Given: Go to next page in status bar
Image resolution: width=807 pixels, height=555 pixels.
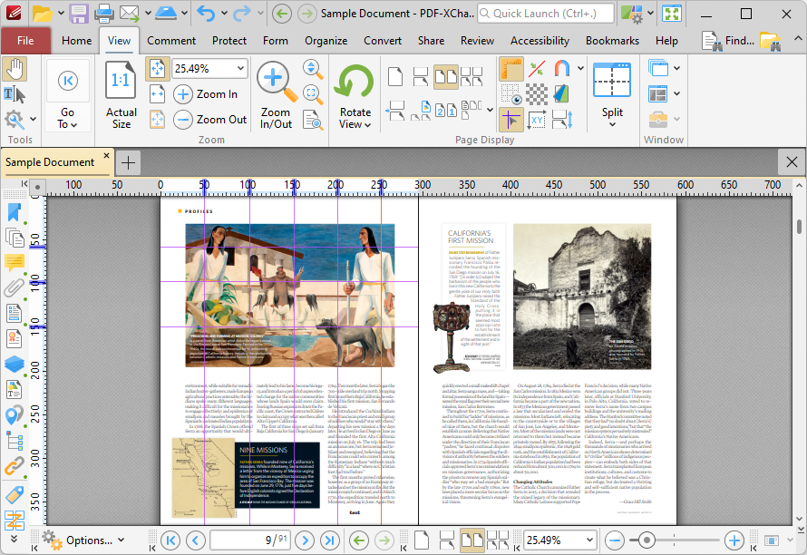Looking at the screenshot, I should pyautogui.click(x=305, y=540).
